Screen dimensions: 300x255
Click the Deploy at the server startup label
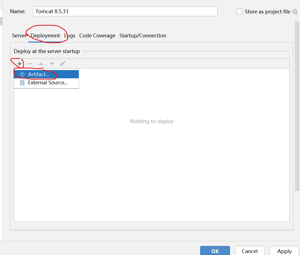(x=47, y=51)
